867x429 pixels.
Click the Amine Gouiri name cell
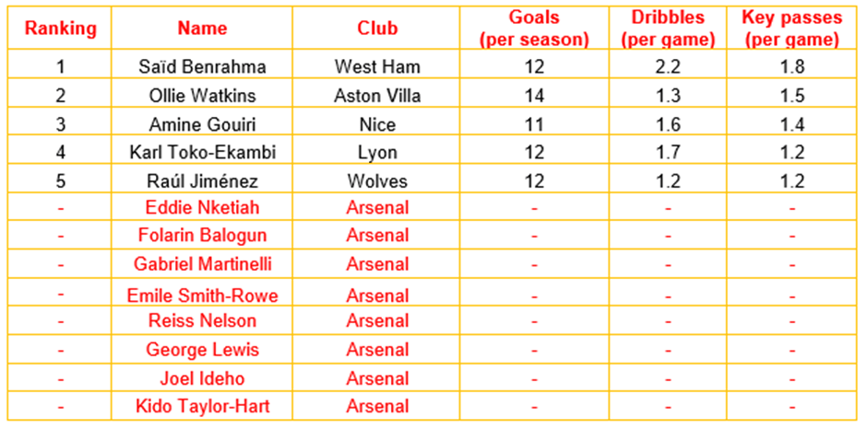pyautogui.click(x=202, y=124)
